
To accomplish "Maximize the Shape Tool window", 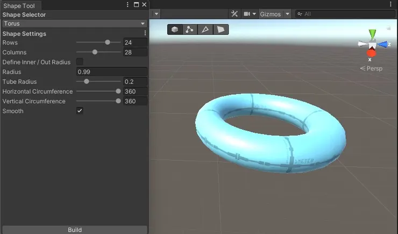I will 136,4.
